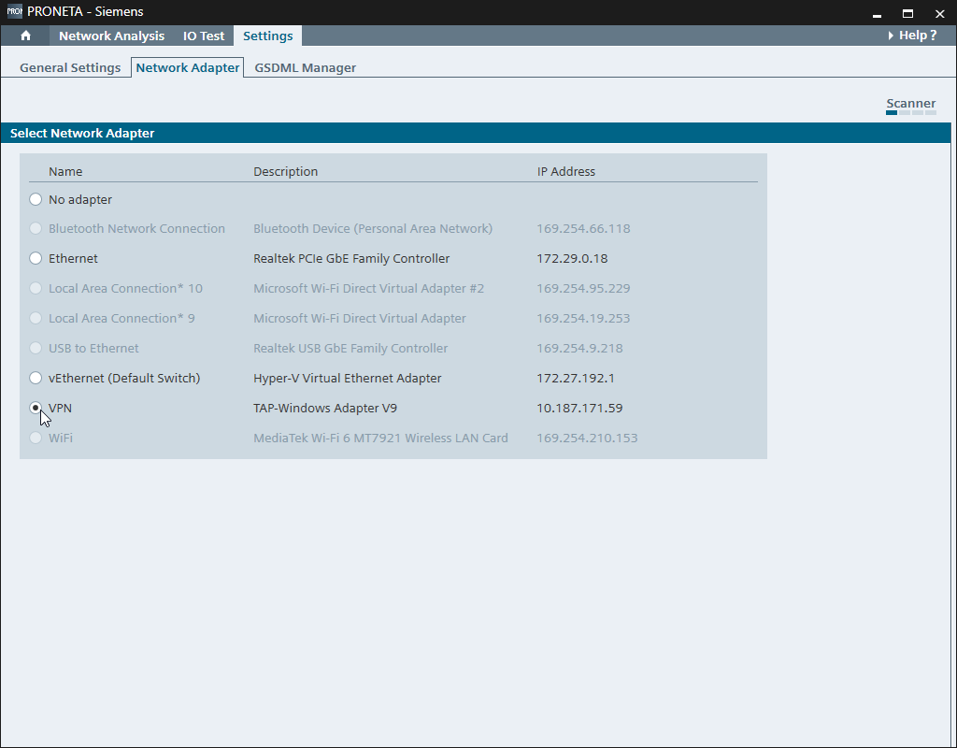Sort adapters by the Name column header
This screenshot has width=957, height=748.
coord(65,171)
